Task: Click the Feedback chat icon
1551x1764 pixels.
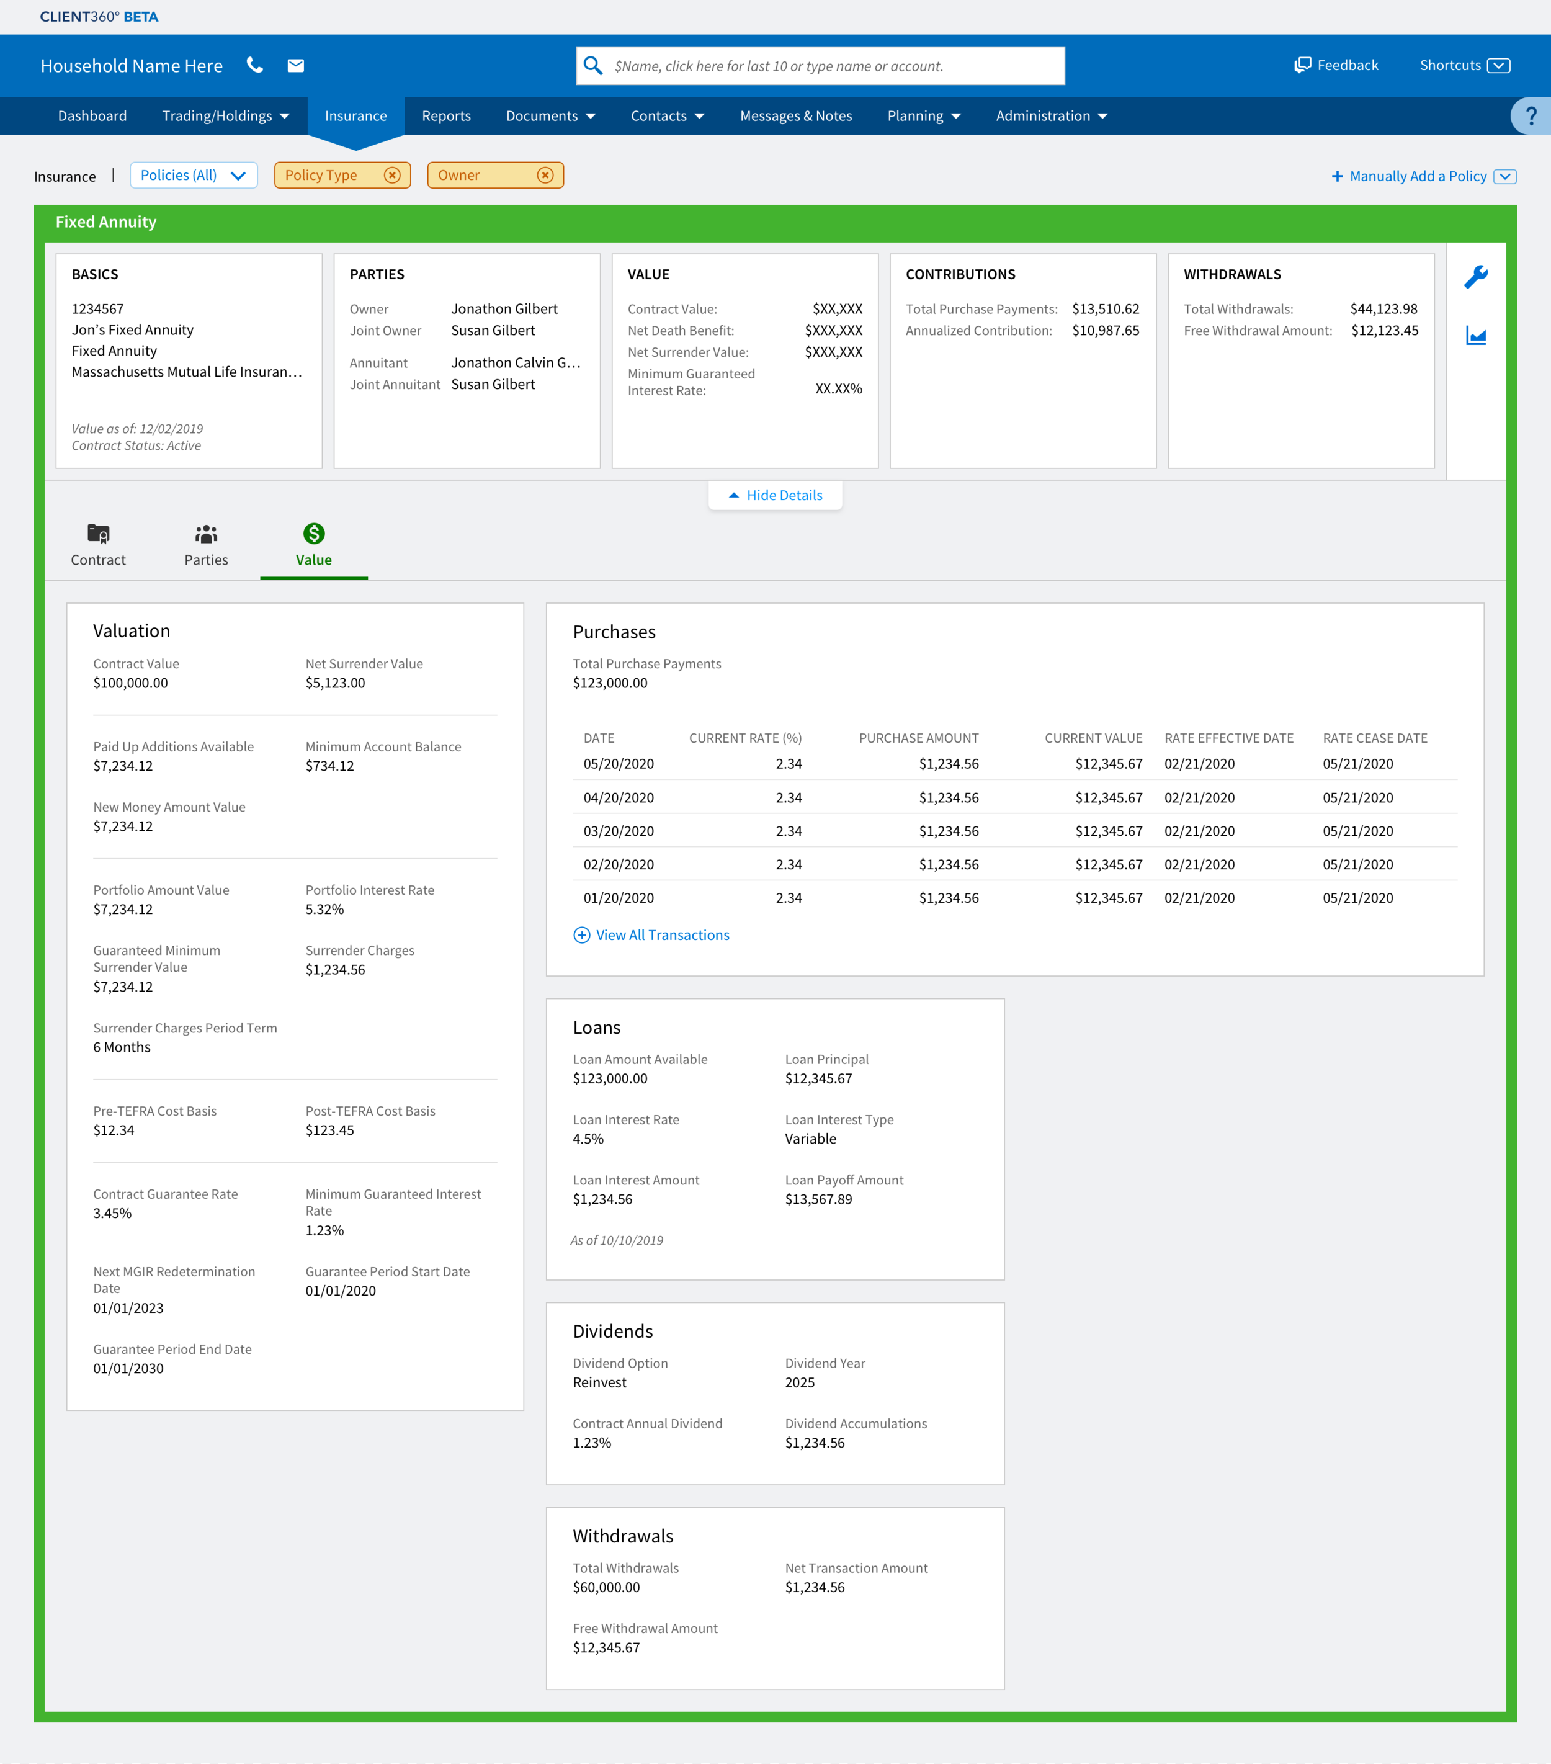Action: tap(1302, 66)
